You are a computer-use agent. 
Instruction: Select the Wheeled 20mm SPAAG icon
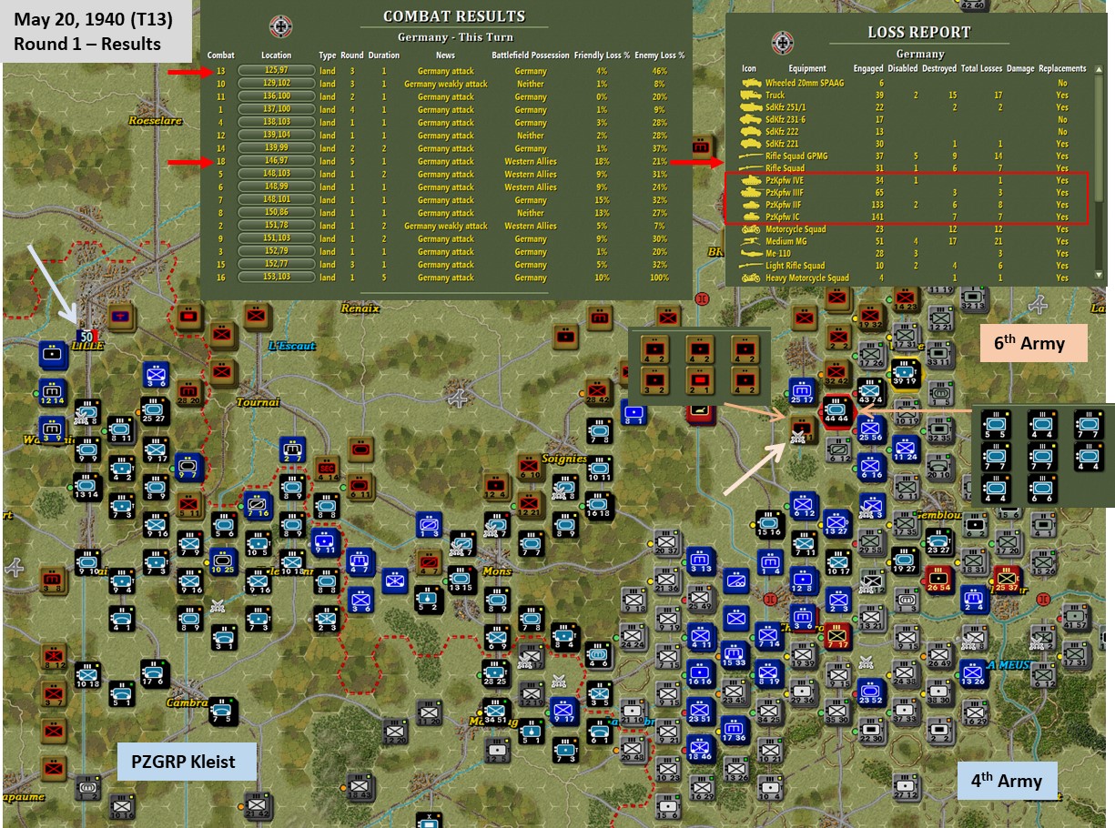(x=754, y=82)
